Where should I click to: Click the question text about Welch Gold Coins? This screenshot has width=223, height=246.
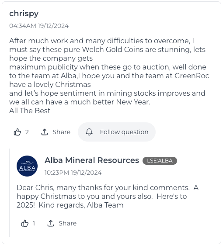(x=109, y=76)
